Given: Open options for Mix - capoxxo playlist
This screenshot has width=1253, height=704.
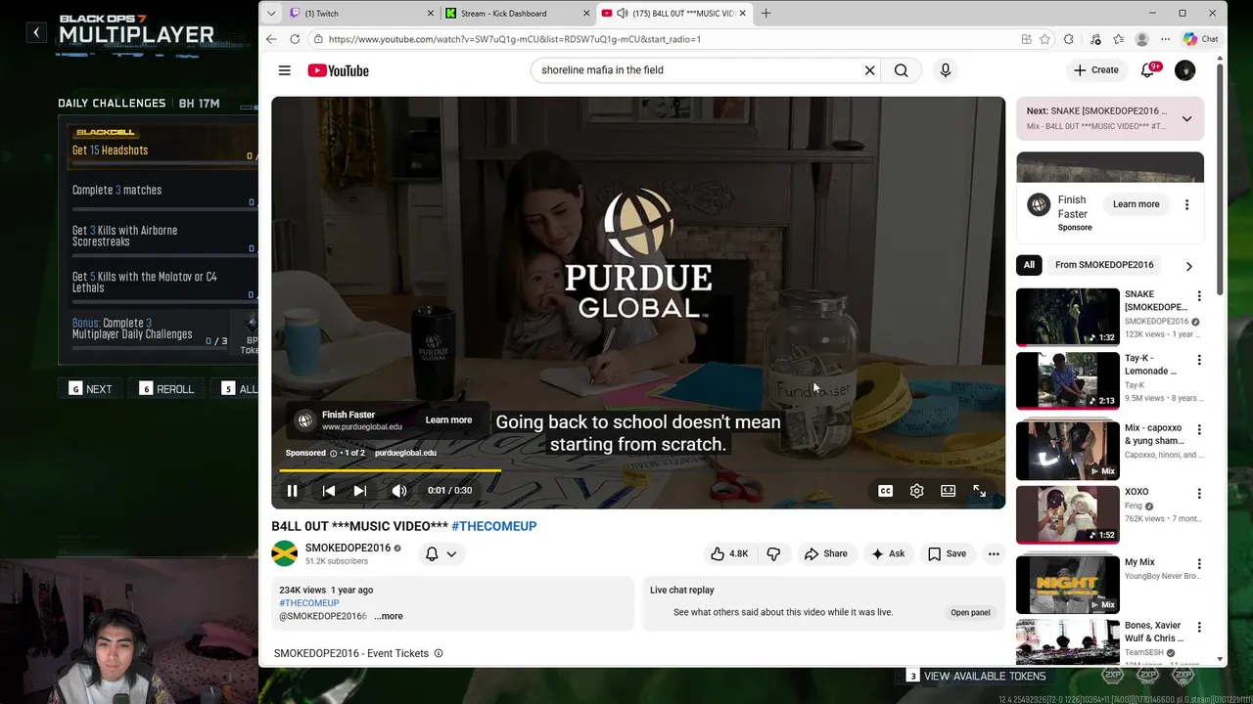Looking at the screenshot, I should tap(1199, 429).
